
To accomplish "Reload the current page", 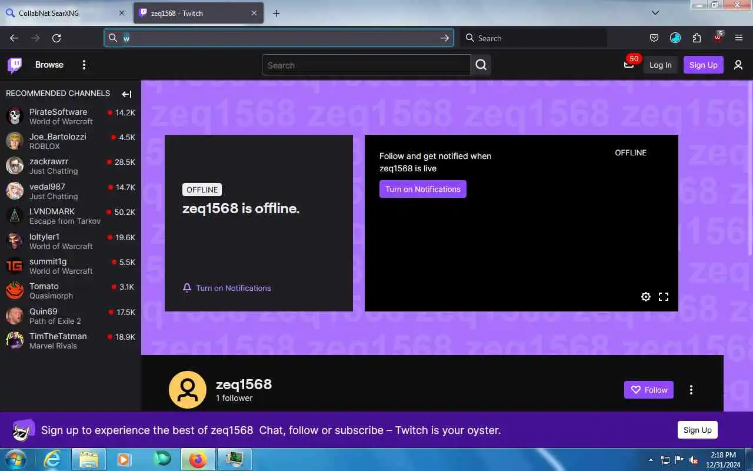I will click(56, 38).
